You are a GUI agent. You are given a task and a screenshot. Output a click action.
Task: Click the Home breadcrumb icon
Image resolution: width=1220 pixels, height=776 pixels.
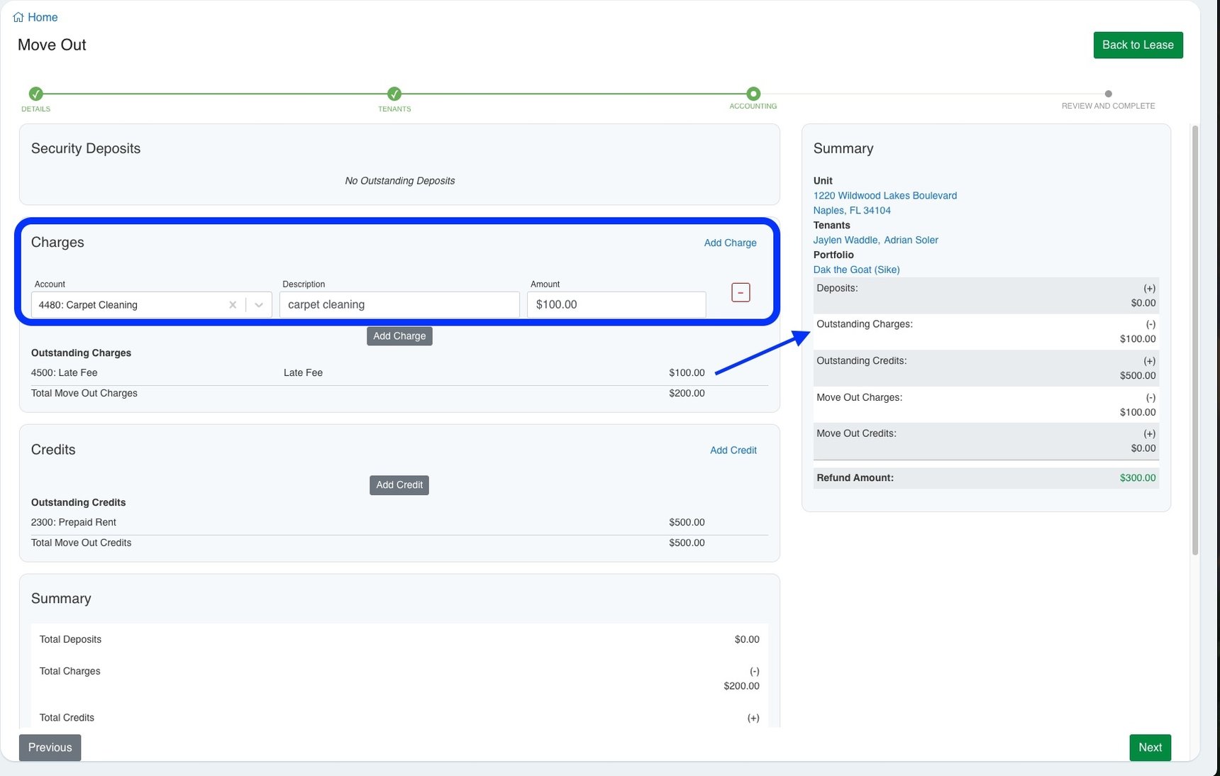click(x=18, y=17)
